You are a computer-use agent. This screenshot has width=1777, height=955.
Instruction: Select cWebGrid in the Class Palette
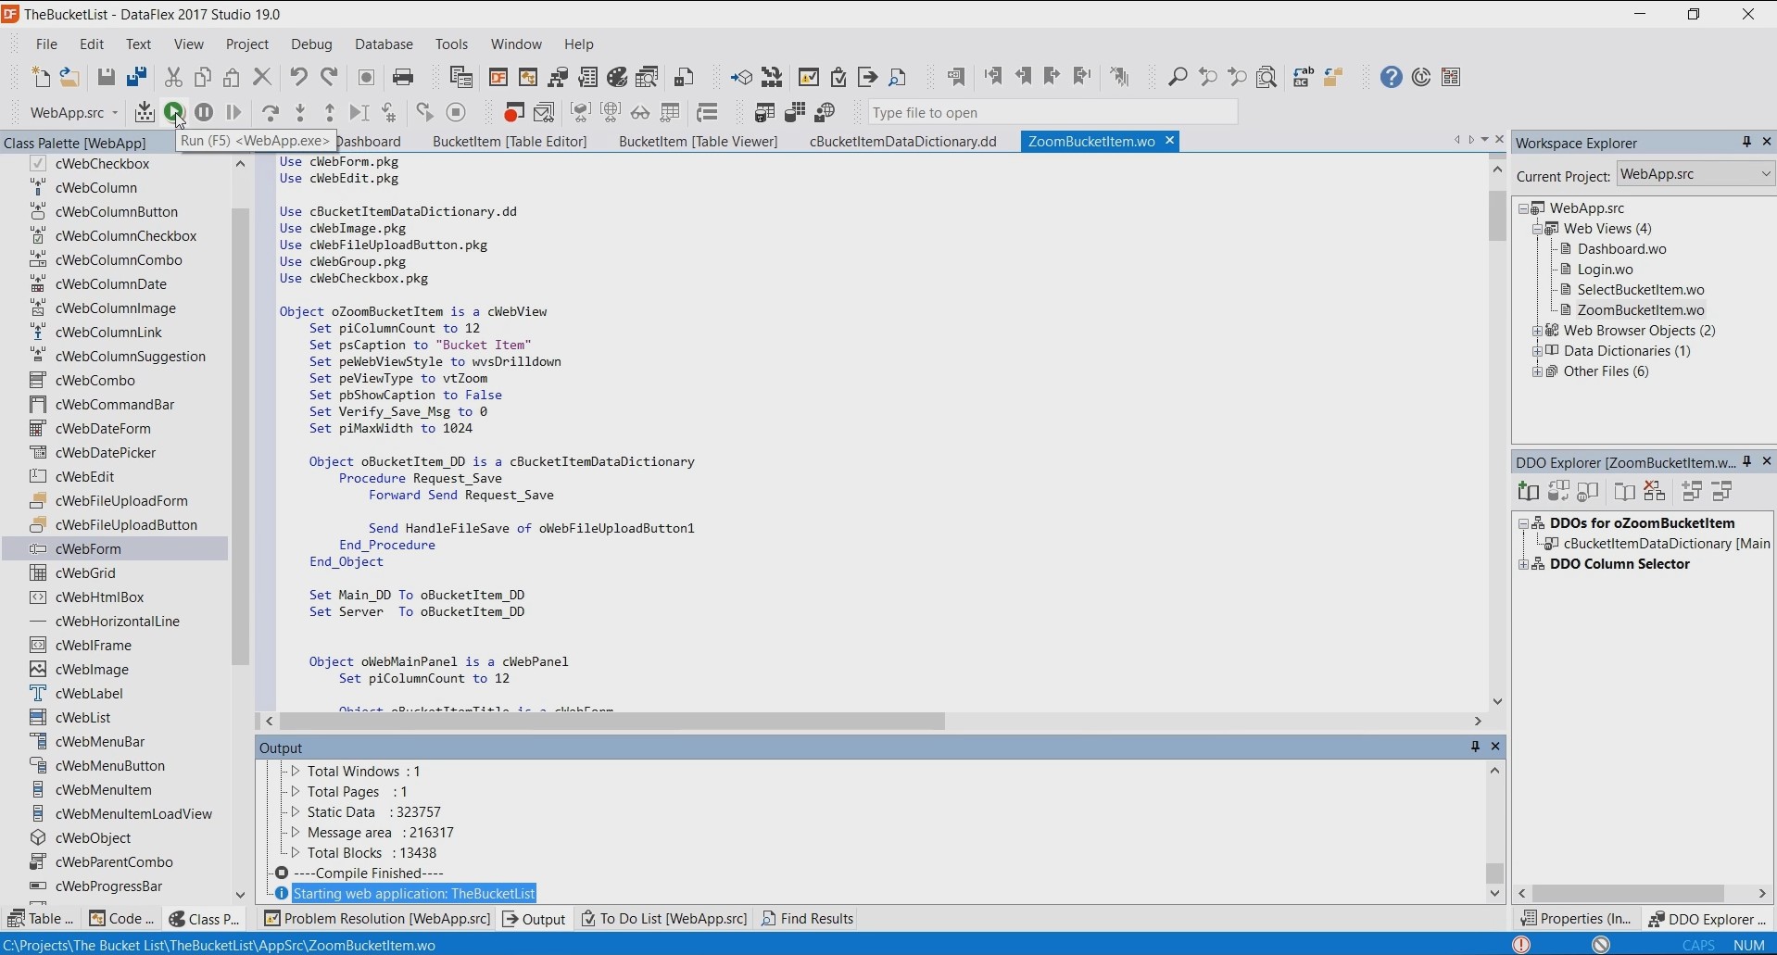pyautogui.click(x=85, y=573)
